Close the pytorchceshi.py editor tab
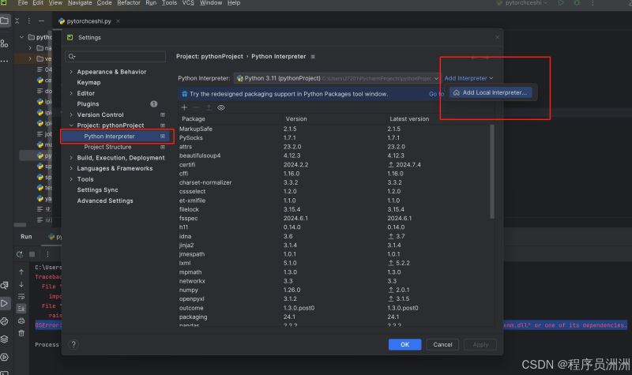This screenshot has height=375, width=632. click(118, 21)
